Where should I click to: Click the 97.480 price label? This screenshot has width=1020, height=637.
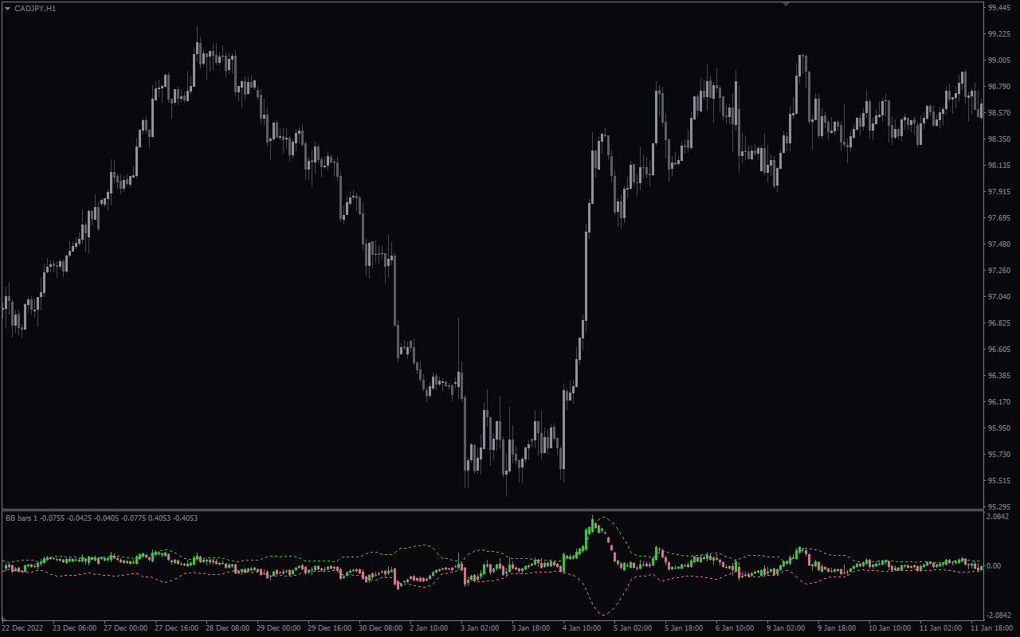(x=998, y=244)
